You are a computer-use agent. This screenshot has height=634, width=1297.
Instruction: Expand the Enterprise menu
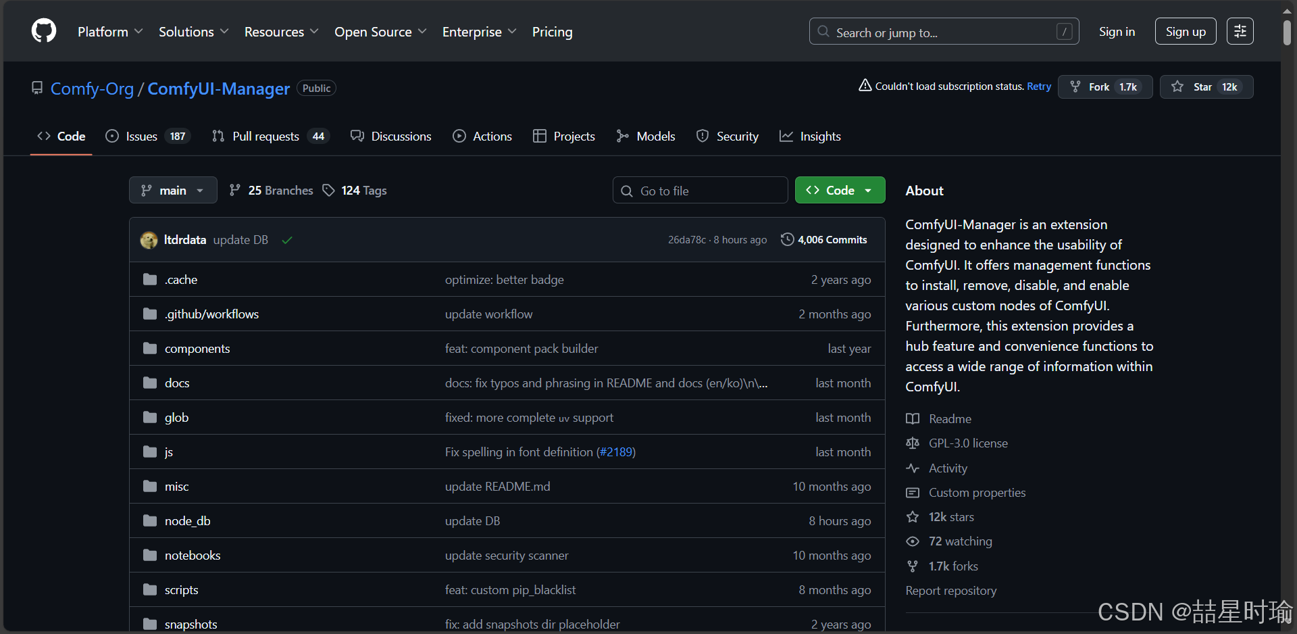[x=480, y=32]
